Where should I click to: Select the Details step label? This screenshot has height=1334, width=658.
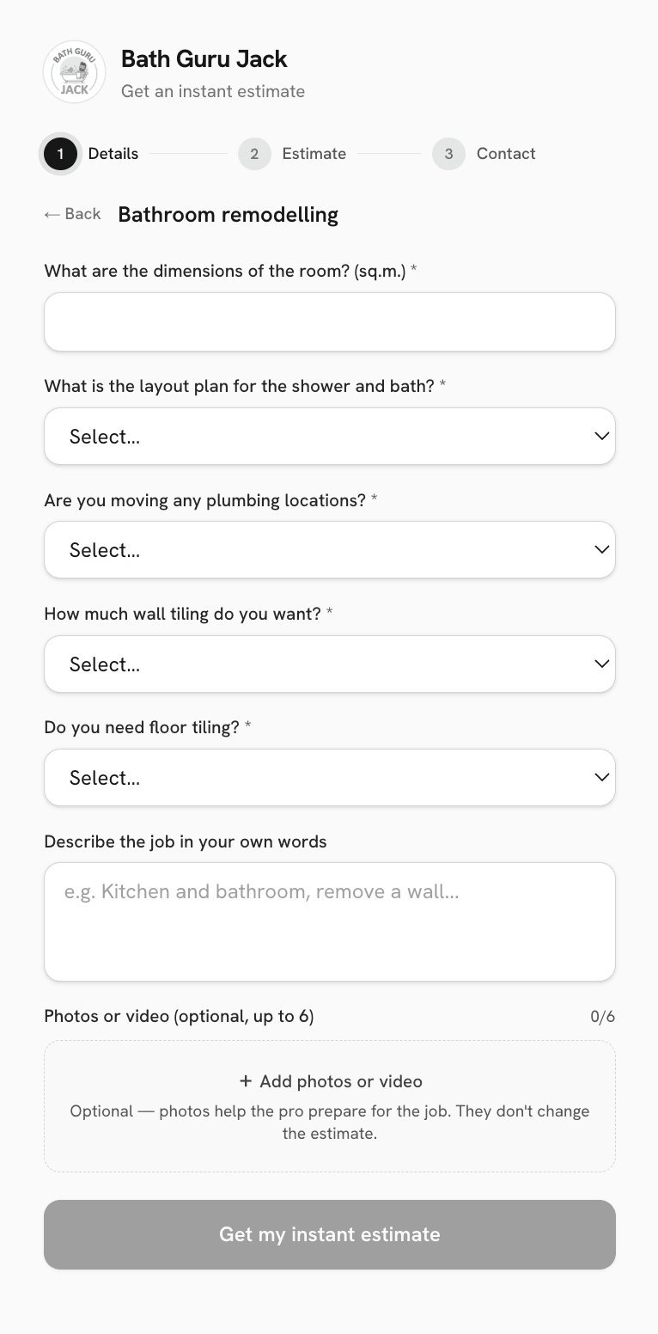(x=113, y=154)
